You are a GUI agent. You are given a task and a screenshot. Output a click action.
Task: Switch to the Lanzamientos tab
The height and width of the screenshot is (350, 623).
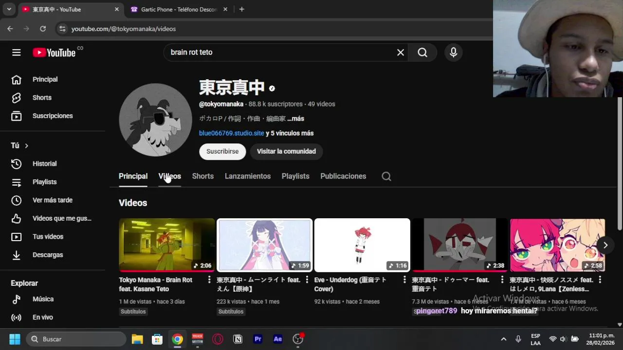point(248,176)
